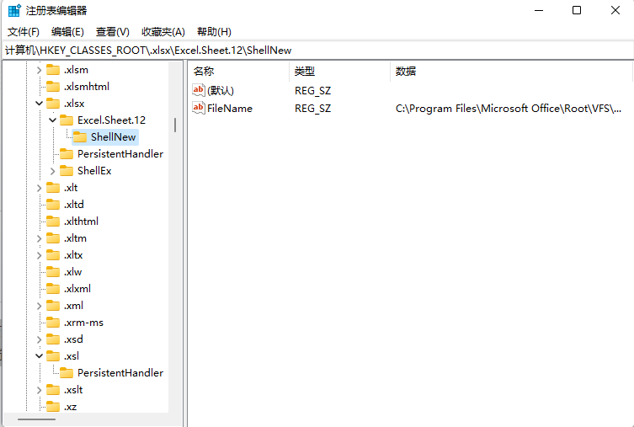The width and height of the screenshot is (634, 427).
Task: Click the ShellEx folder icon
Action: click(x=67, y=171)
